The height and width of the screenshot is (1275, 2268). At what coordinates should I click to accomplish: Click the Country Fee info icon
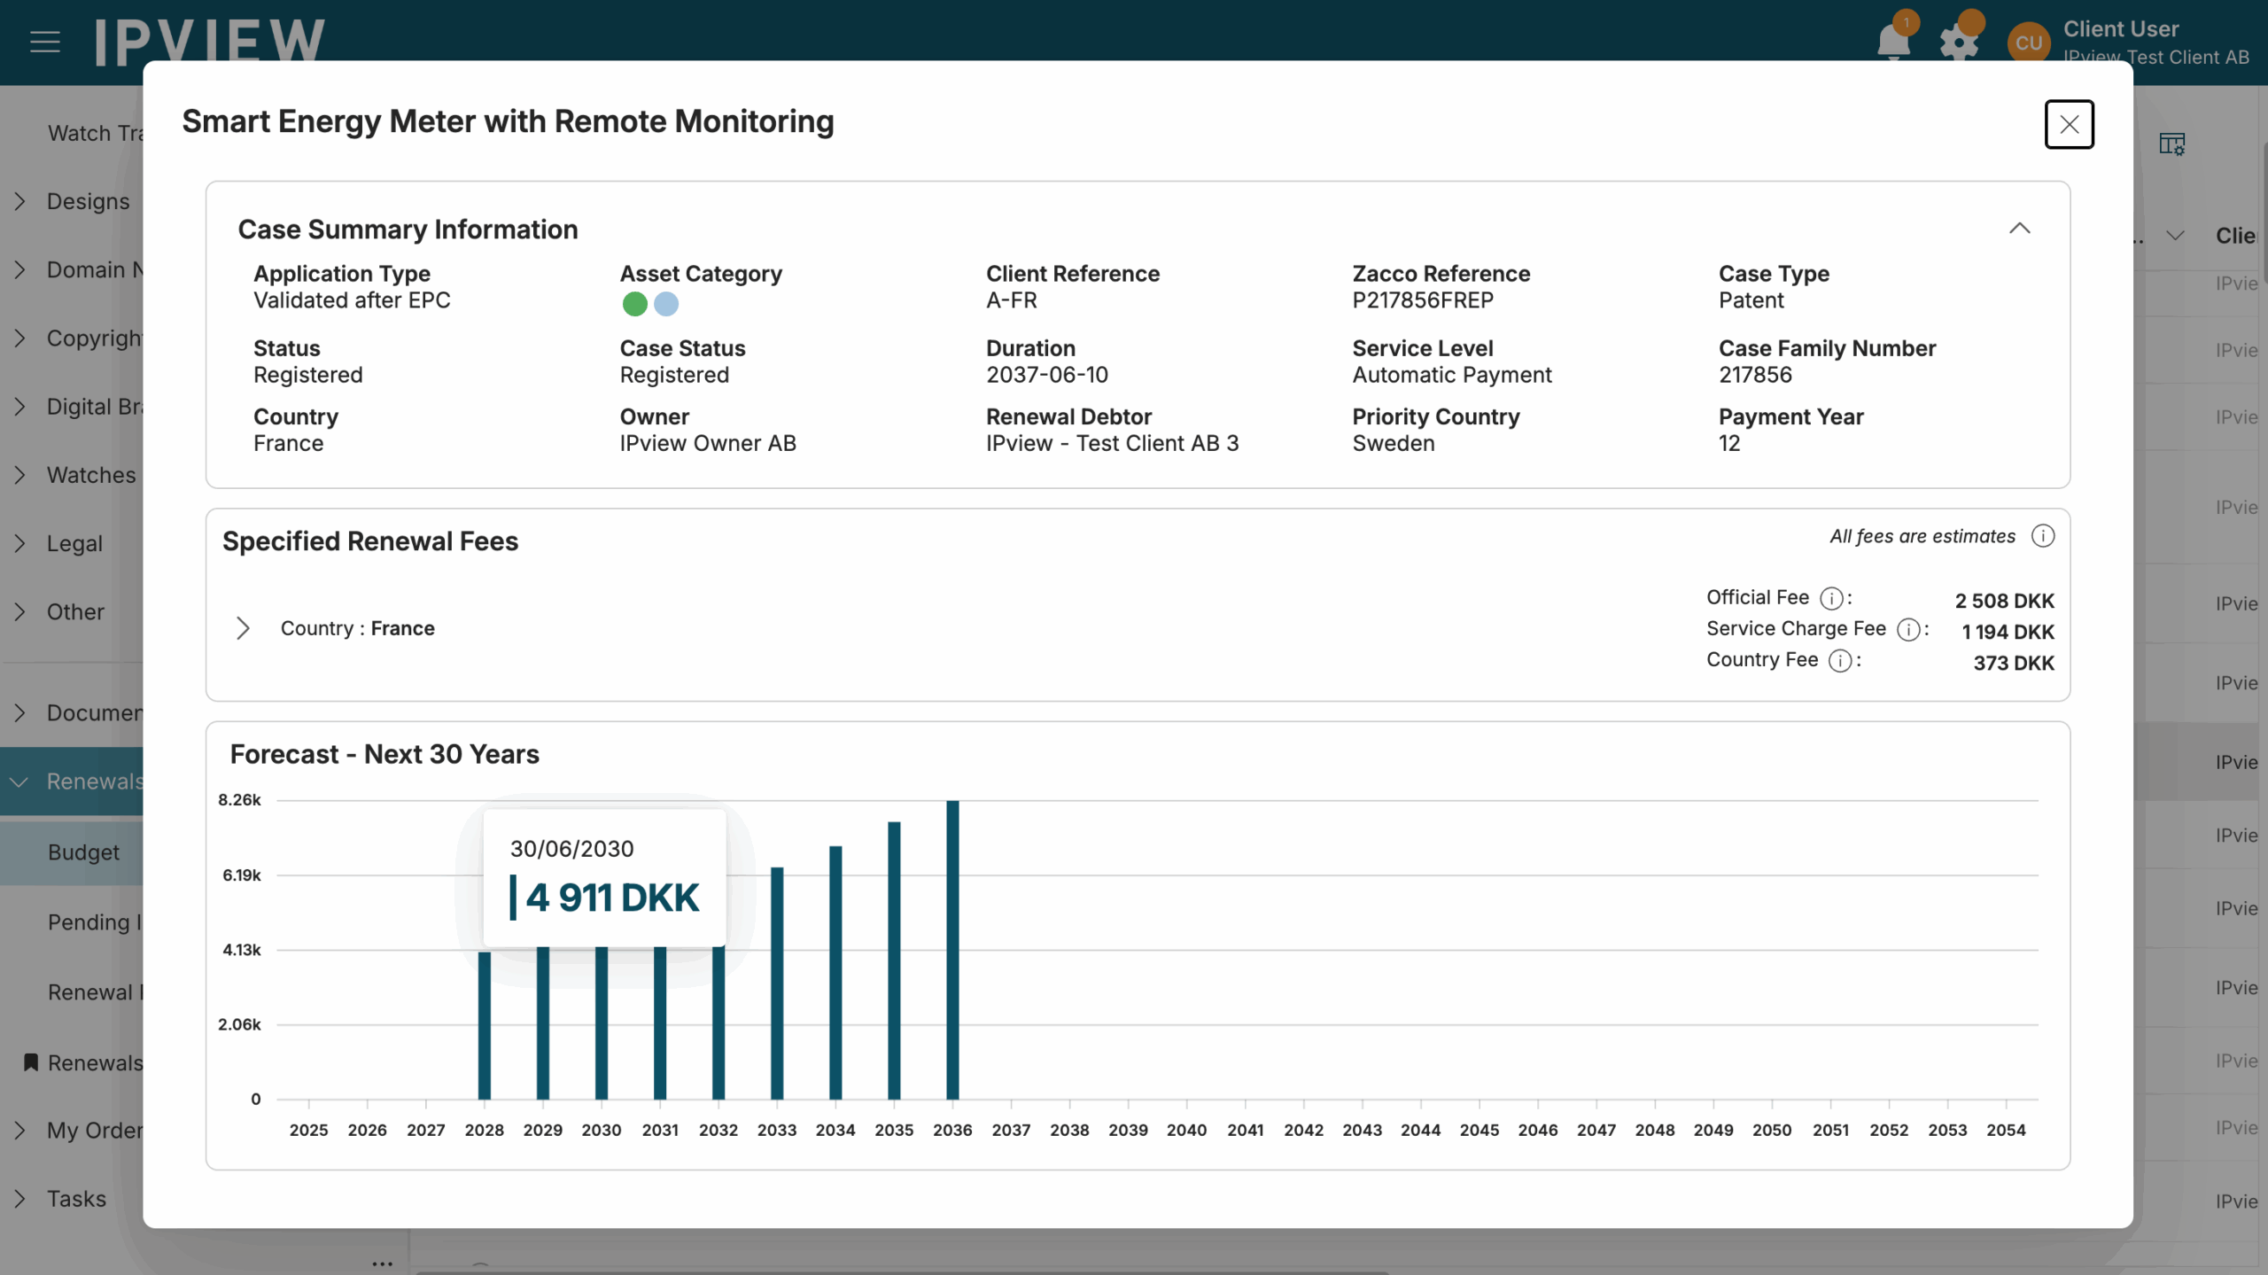coord(1839,661)
